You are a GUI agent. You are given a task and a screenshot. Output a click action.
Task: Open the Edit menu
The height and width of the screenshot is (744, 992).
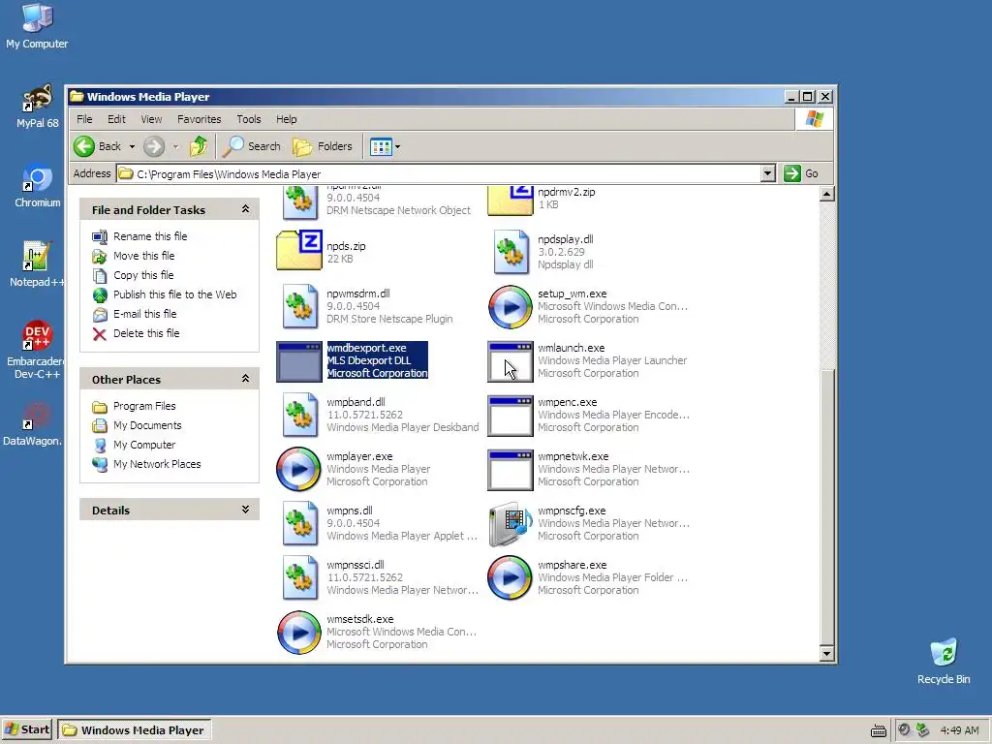point(116,119)
